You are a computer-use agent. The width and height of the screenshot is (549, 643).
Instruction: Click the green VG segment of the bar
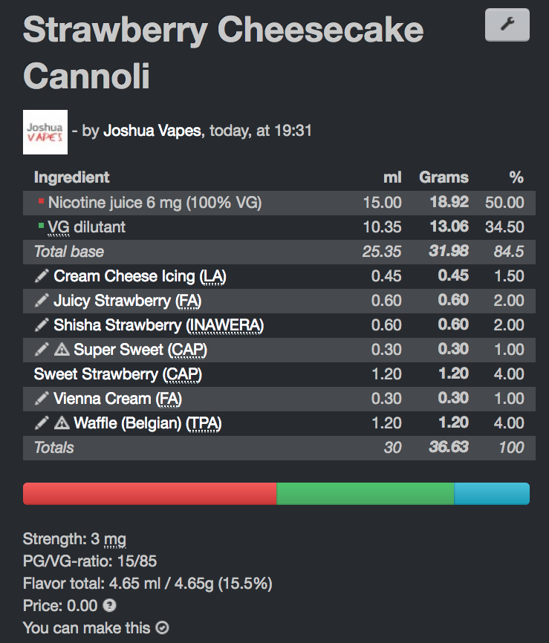tap(365, 494)
